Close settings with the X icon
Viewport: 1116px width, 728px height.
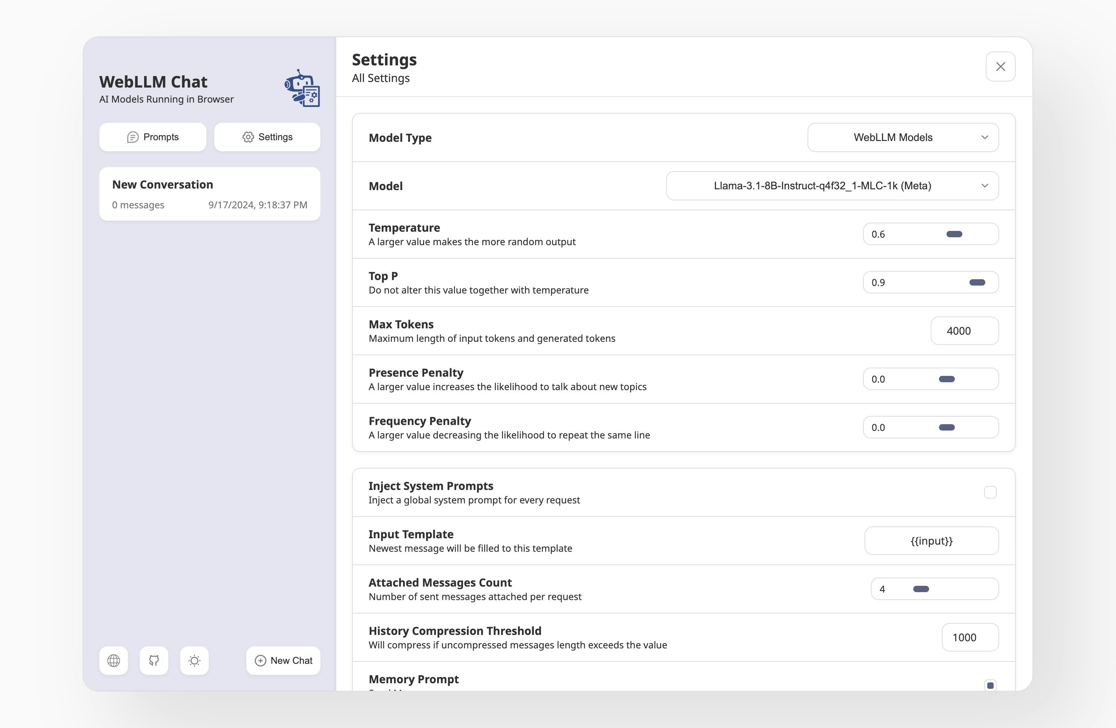pos(1000,67)
